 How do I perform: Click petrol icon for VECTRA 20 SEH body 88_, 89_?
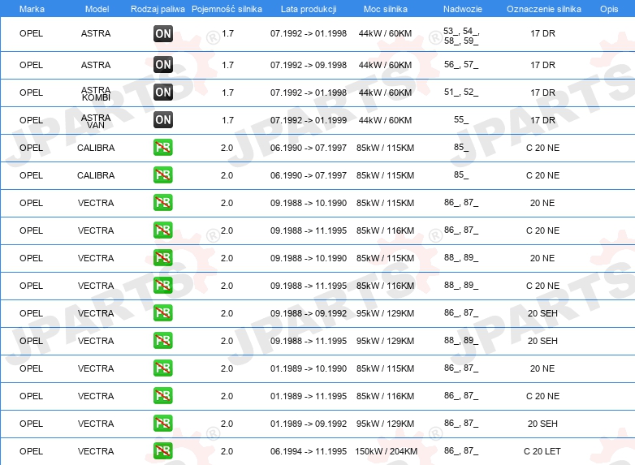[x=163, y=341]
